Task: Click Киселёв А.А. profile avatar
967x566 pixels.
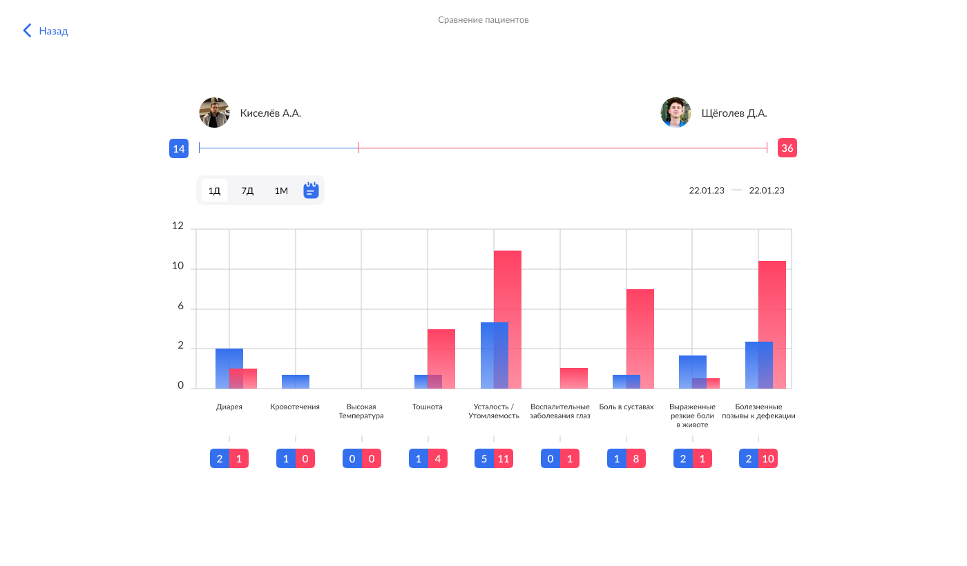Action: [214, 113]
